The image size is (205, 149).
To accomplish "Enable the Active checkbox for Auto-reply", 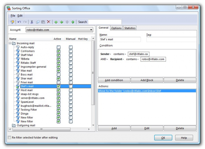I will coord(58,47).
